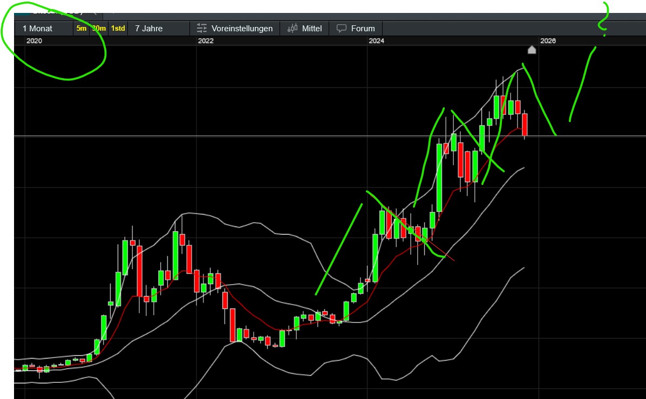This screenshot has height=399, width=646.
Task: Click the 2026 label on the time axis
Action: 548,41
